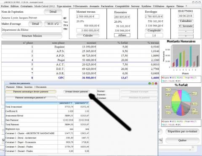
Task: Select the A.O.R. phase row
Action: coord(80,74)
